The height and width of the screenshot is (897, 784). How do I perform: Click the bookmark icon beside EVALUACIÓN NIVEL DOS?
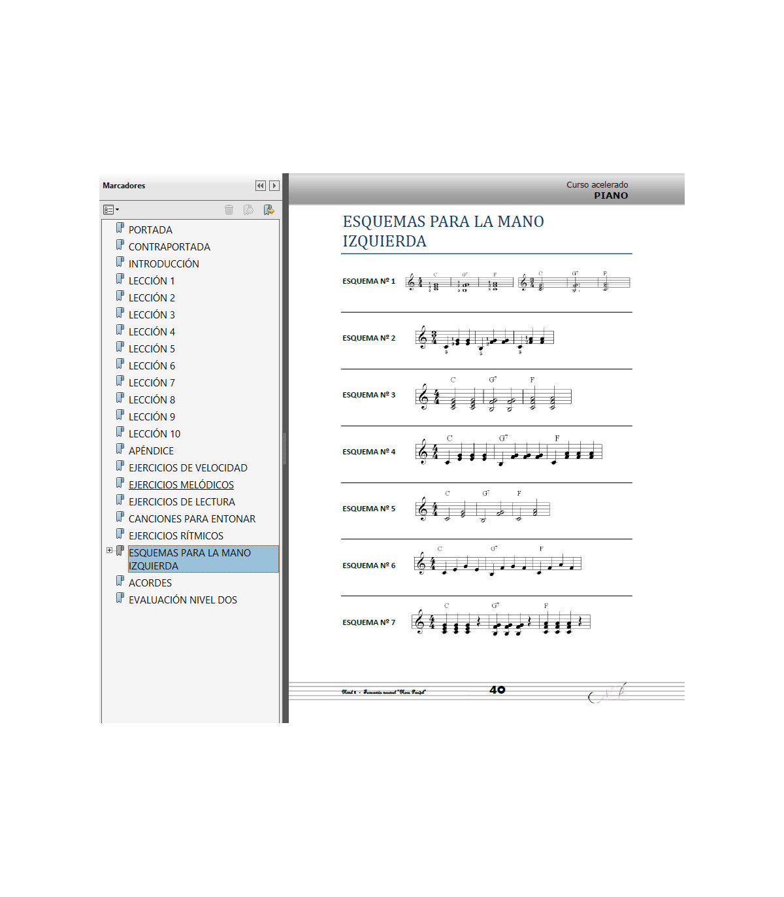pyautogui.click(x=120, y=598)
